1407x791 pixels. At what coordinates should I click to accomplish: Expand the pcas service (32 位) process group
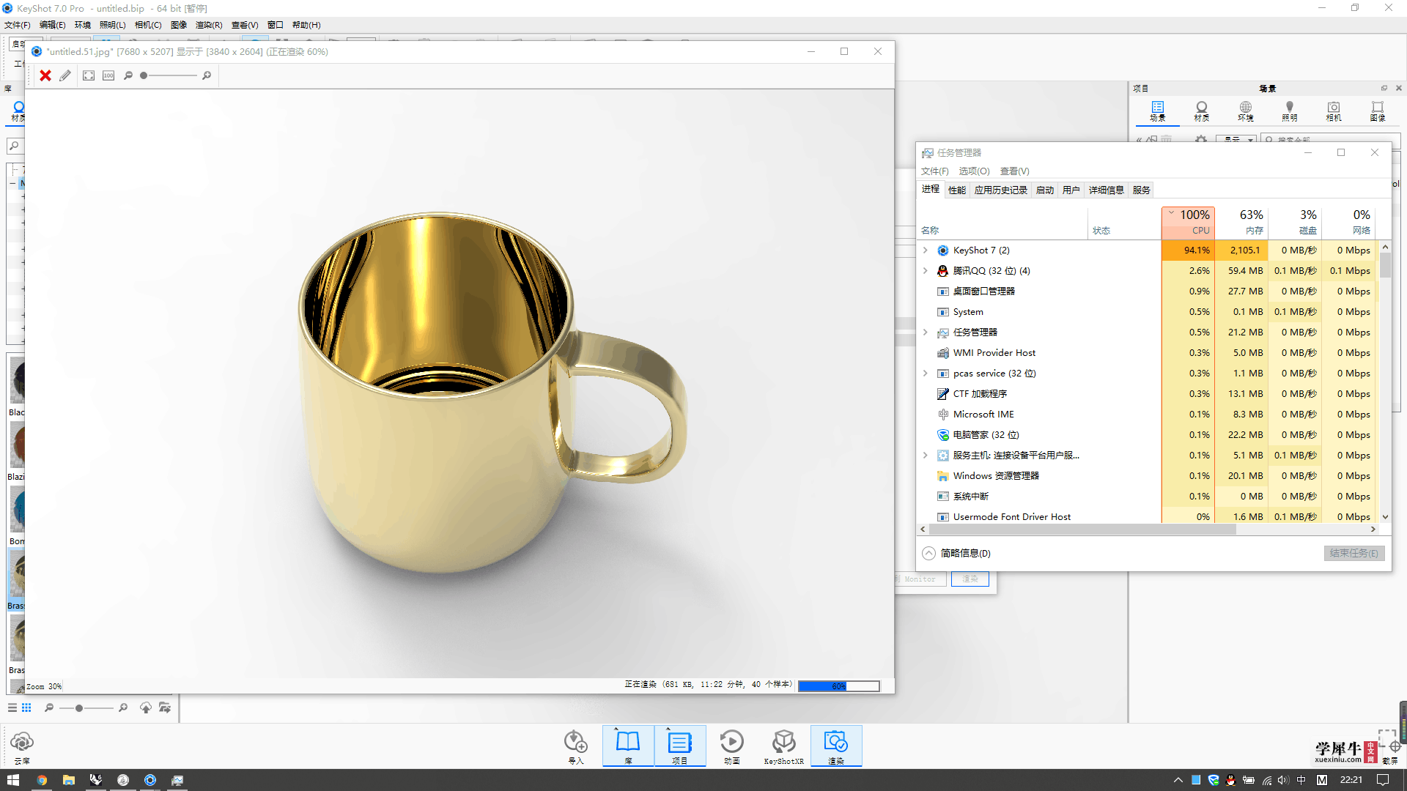(x=926, y=374)
